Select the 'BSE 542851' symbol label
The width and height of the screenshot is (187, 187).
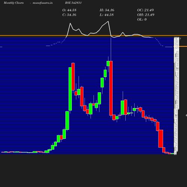pos(73,3)
